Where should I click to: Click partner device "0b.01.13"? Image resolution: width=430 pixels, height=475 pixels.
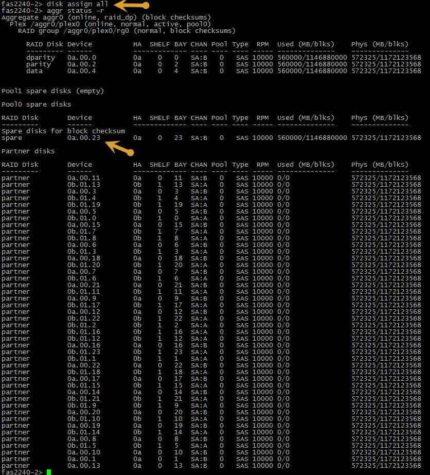83,184
